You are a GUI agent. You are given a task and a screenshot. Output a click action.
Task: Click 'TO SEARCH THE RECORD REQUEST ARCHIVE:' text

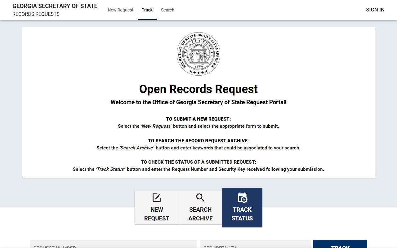click(x=198, y=141)
